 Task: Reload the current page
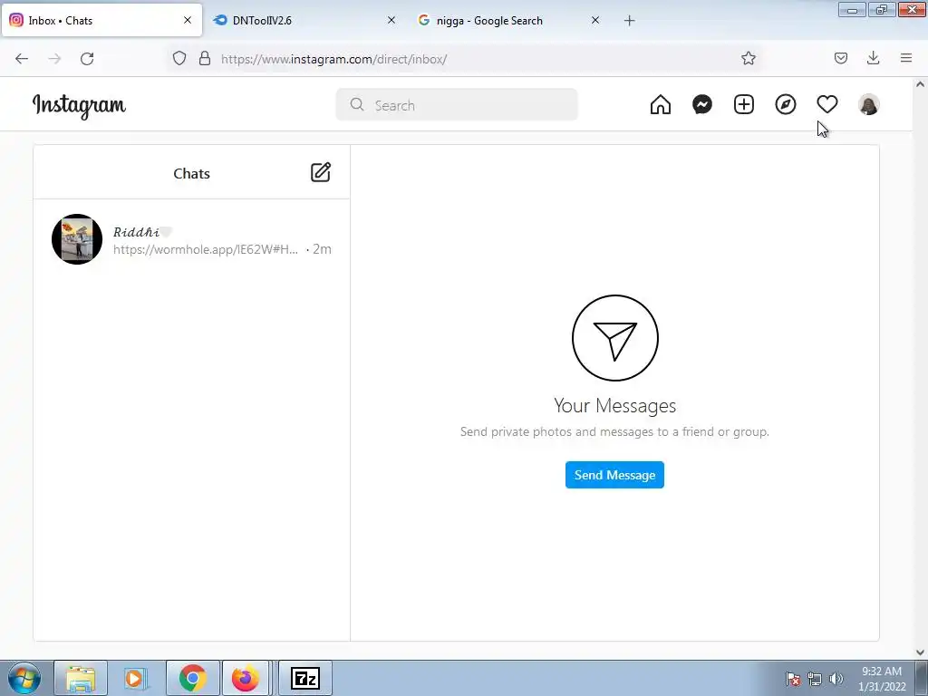(x=87, y=59)
